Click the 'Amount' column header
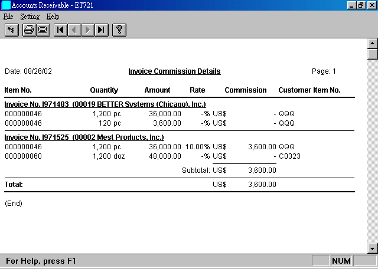This screenshot has width=378, height=269. [x=157, y=90]
